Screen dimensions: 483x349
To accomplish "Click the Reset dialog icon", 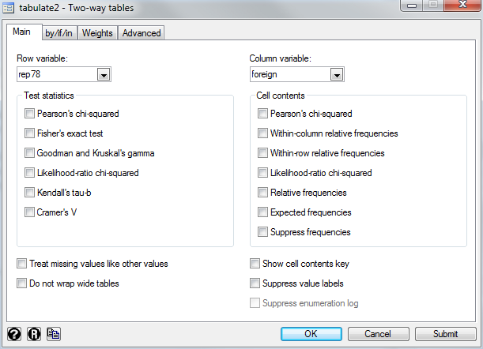I will tap(34, 334).
